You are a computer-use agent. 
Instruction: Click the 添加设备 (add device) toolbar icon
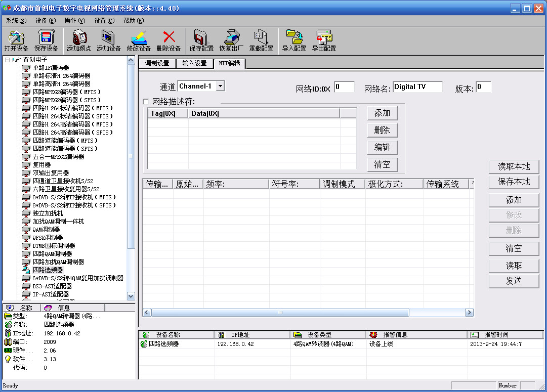[x=108, y=37]
